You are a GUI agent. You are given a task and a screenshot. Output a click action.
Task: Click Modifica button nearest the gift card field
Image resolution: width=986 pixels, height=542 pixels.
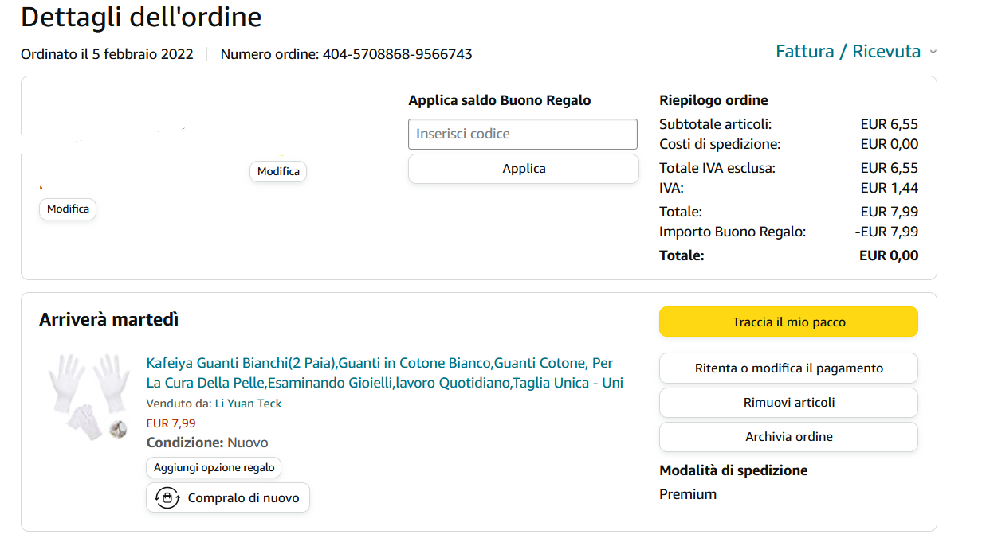tap(278, 172)
